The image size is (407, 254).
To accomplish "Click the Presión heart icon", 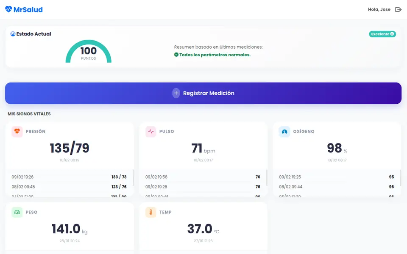I will point(17,131).
